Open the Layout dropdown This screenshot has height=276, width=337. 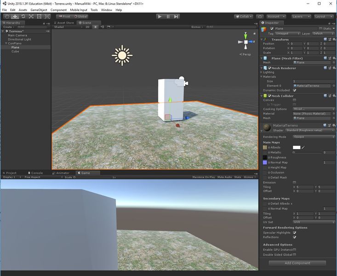click(x=324, y=17)
